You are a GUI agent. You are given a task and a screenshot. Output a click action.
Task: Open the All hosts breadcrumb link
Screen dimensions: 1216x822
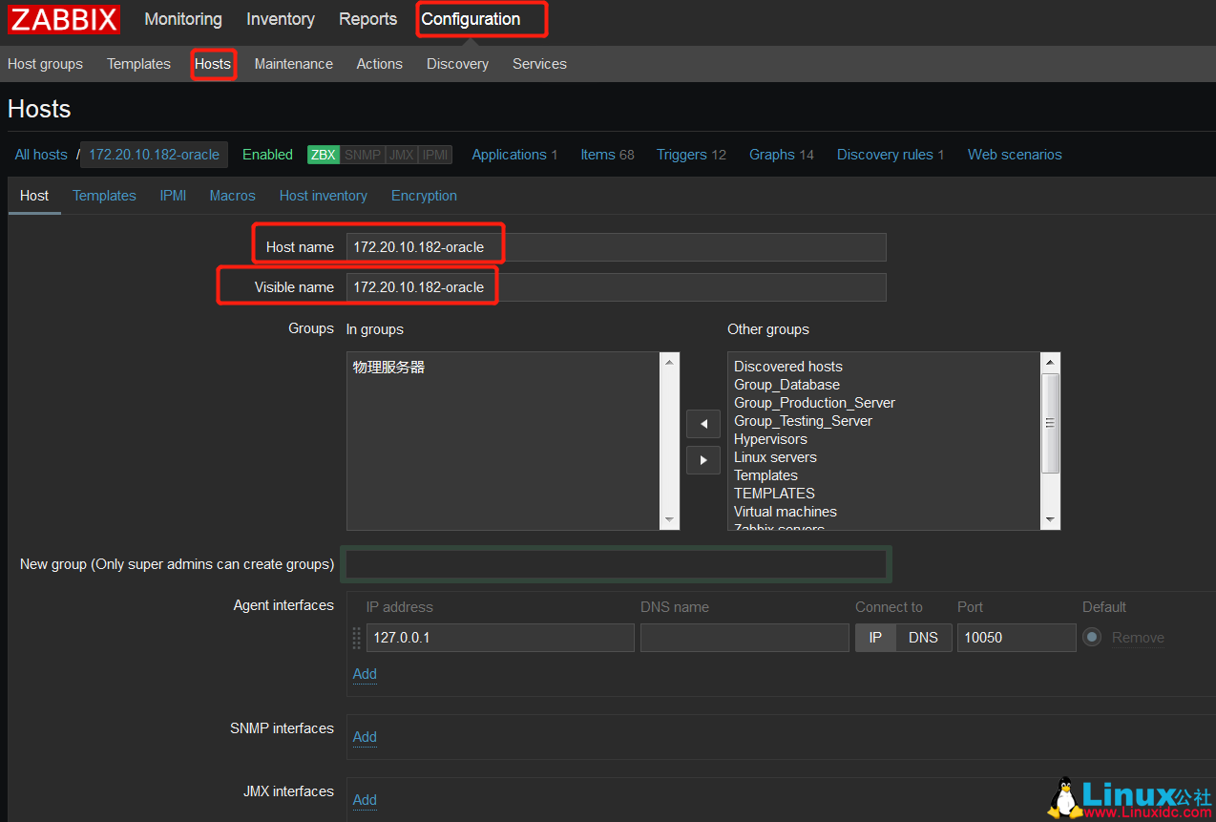pyautogui.click(x=40, y=154)
